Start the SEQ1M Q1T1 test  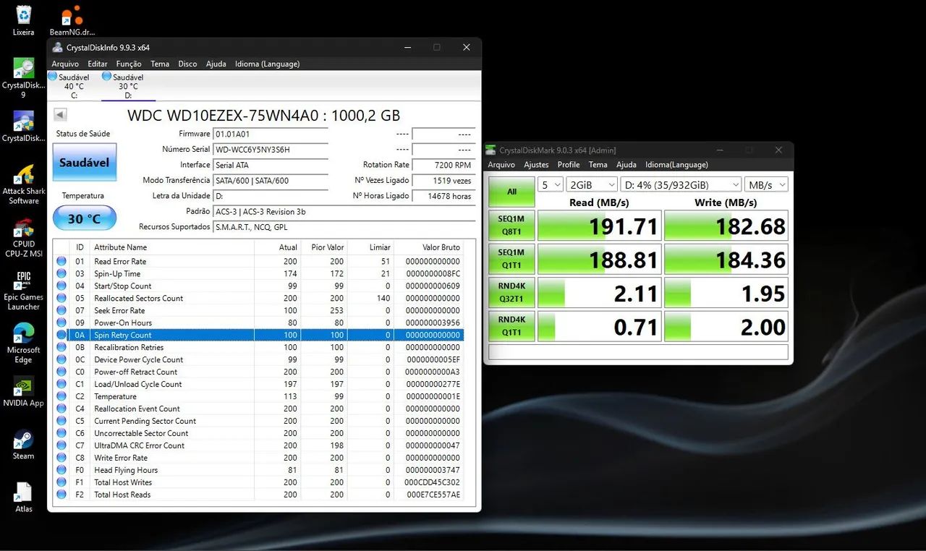(x=511, y=259)
